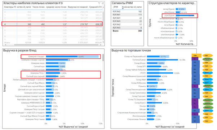This screenshot has width=217, height=130.
Task: Sort by the 'Кластеры F3' column header
Action: tap(10, 7)
